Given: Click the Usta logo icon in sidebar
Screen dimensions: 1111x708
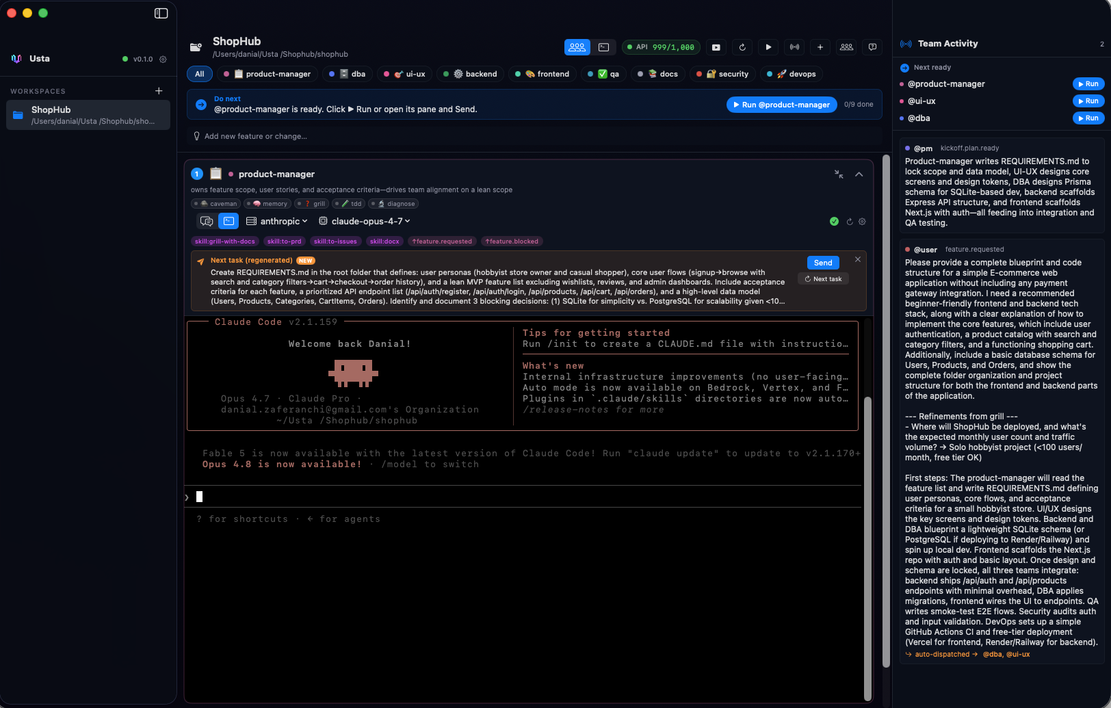Looking at the screenshot, I should tap(16, 59).
